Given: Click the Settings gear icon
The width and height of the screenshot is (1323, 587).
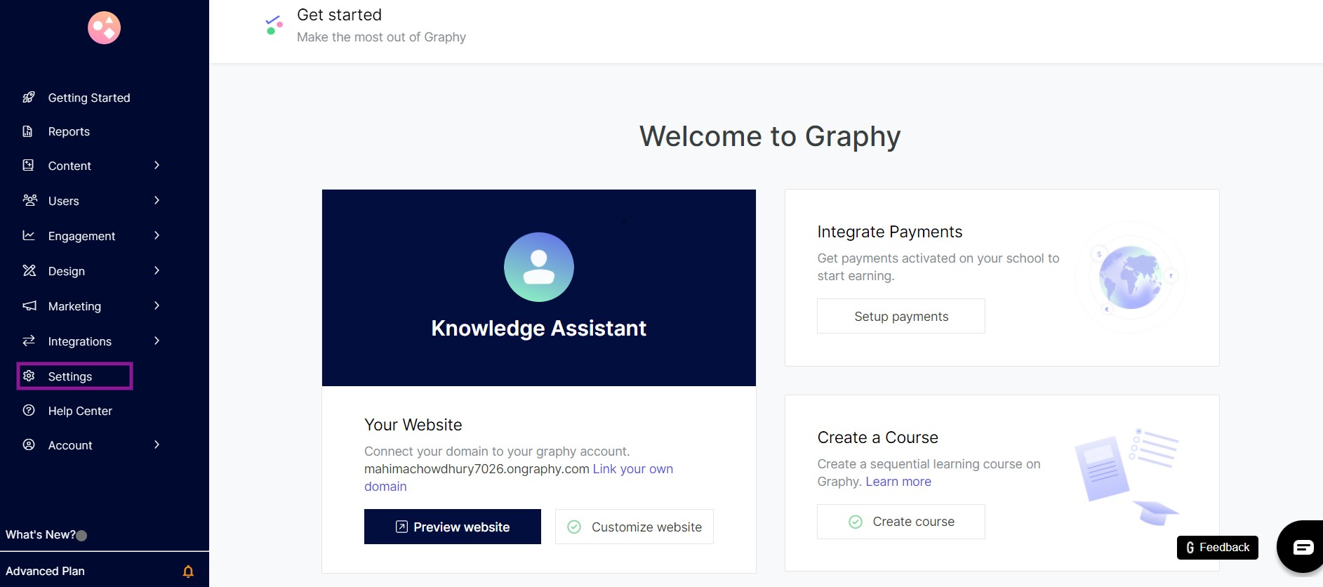Looking at the screenshot, I should (x=29, y=376).
